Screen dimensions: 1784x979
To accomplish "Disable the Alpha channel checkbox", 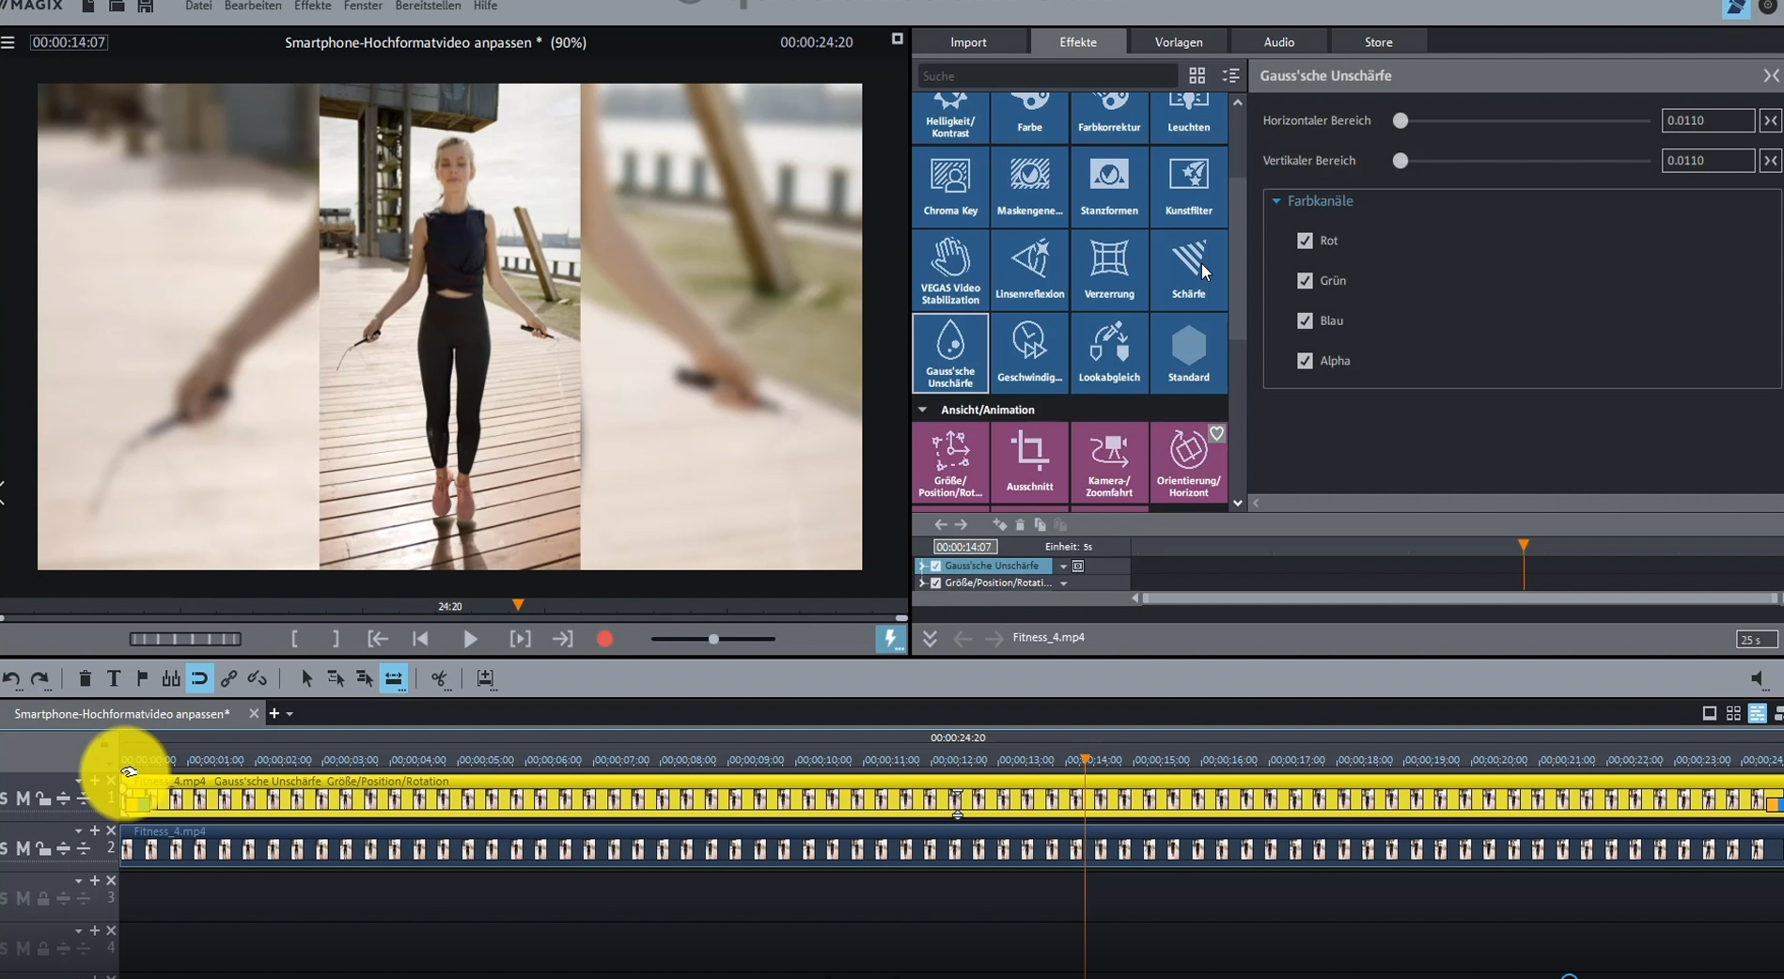I will (x=1305, y=361).
